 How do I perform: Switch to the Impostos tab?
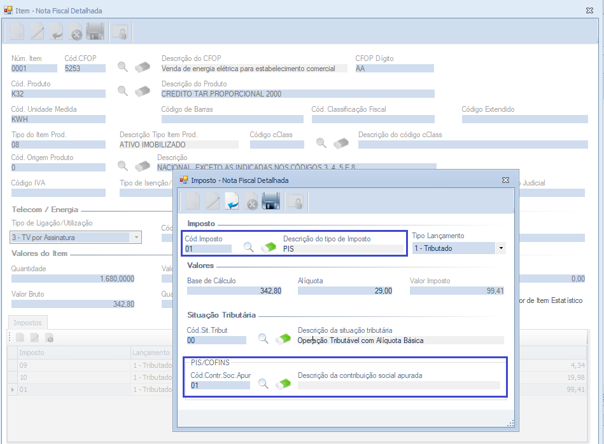click(x=27, y=323)
